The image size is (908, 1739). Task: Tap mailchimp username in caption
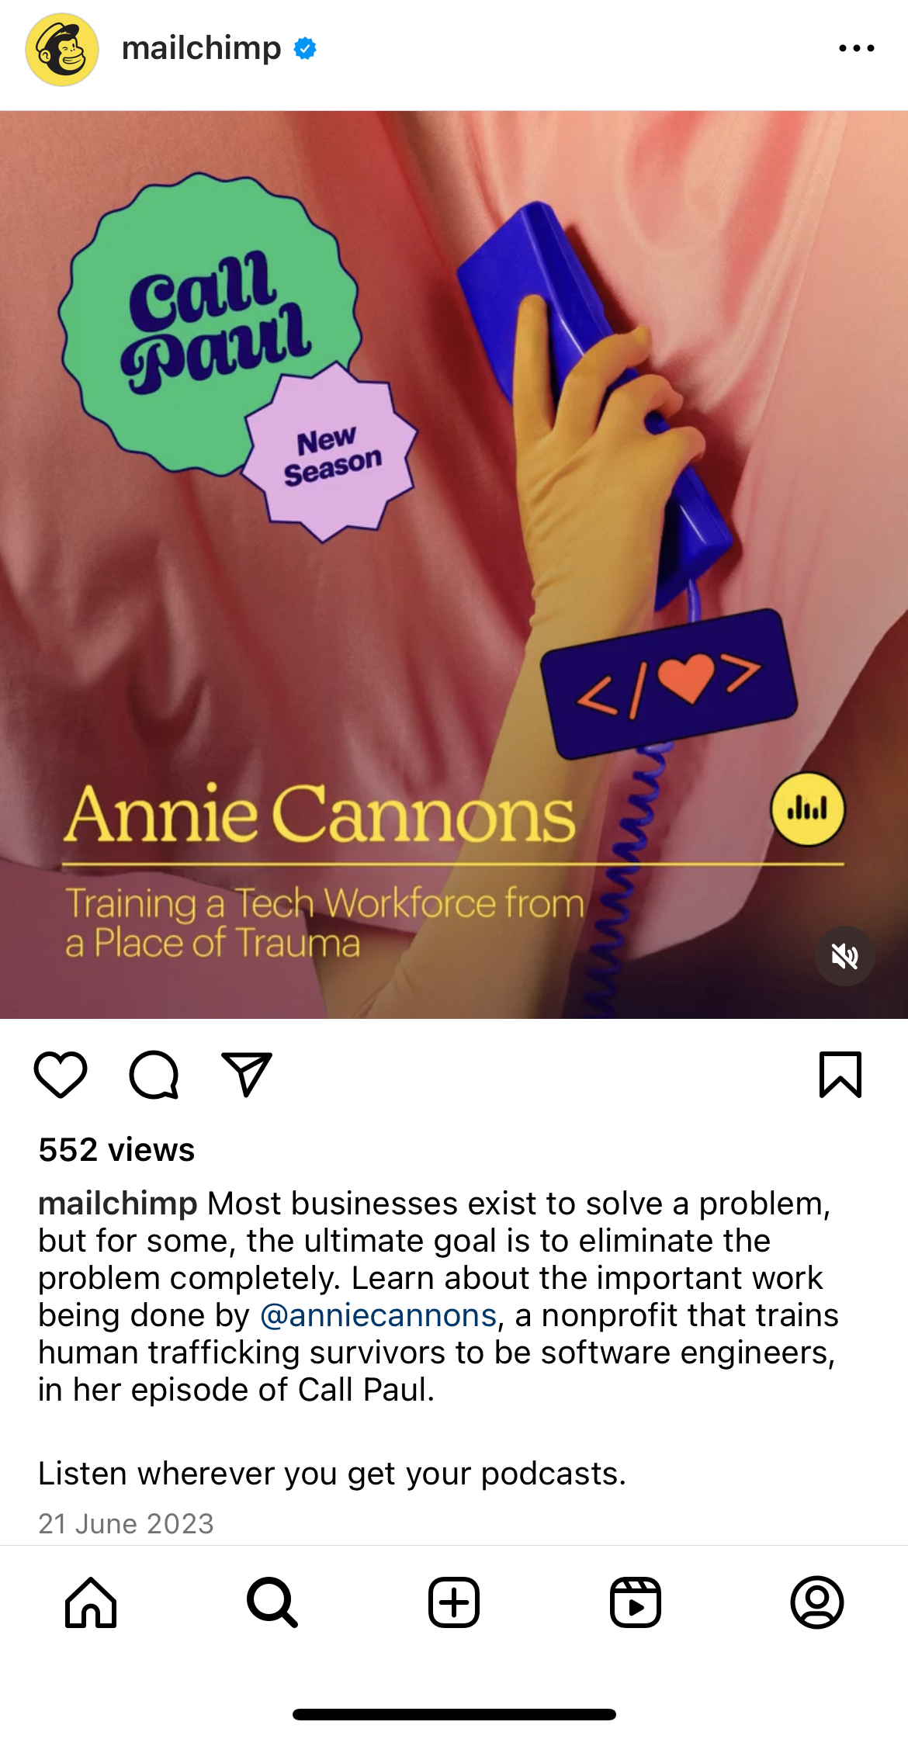[x=118, y=1204]
